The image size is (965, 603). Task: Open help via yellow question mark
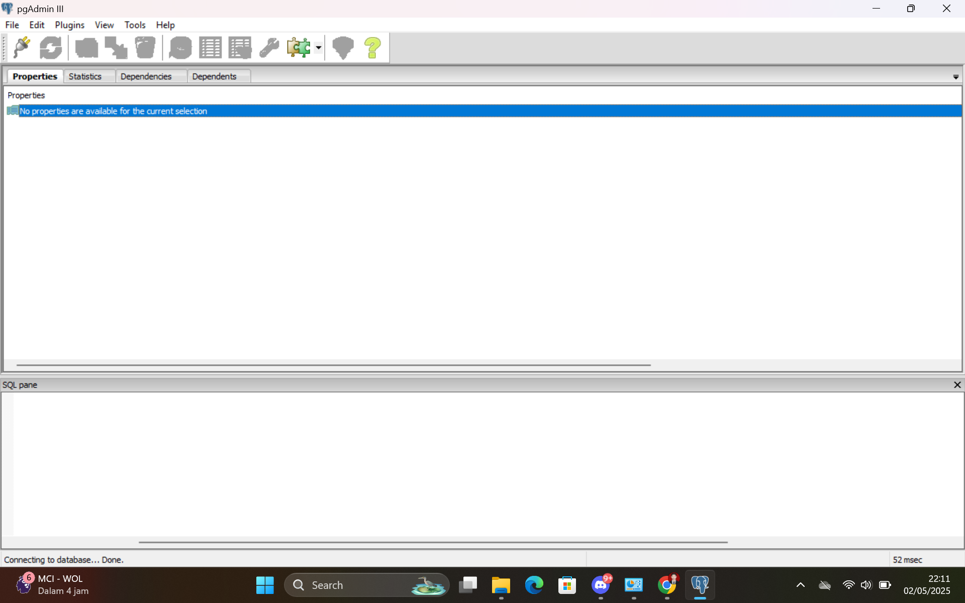[x=372, y=48]
